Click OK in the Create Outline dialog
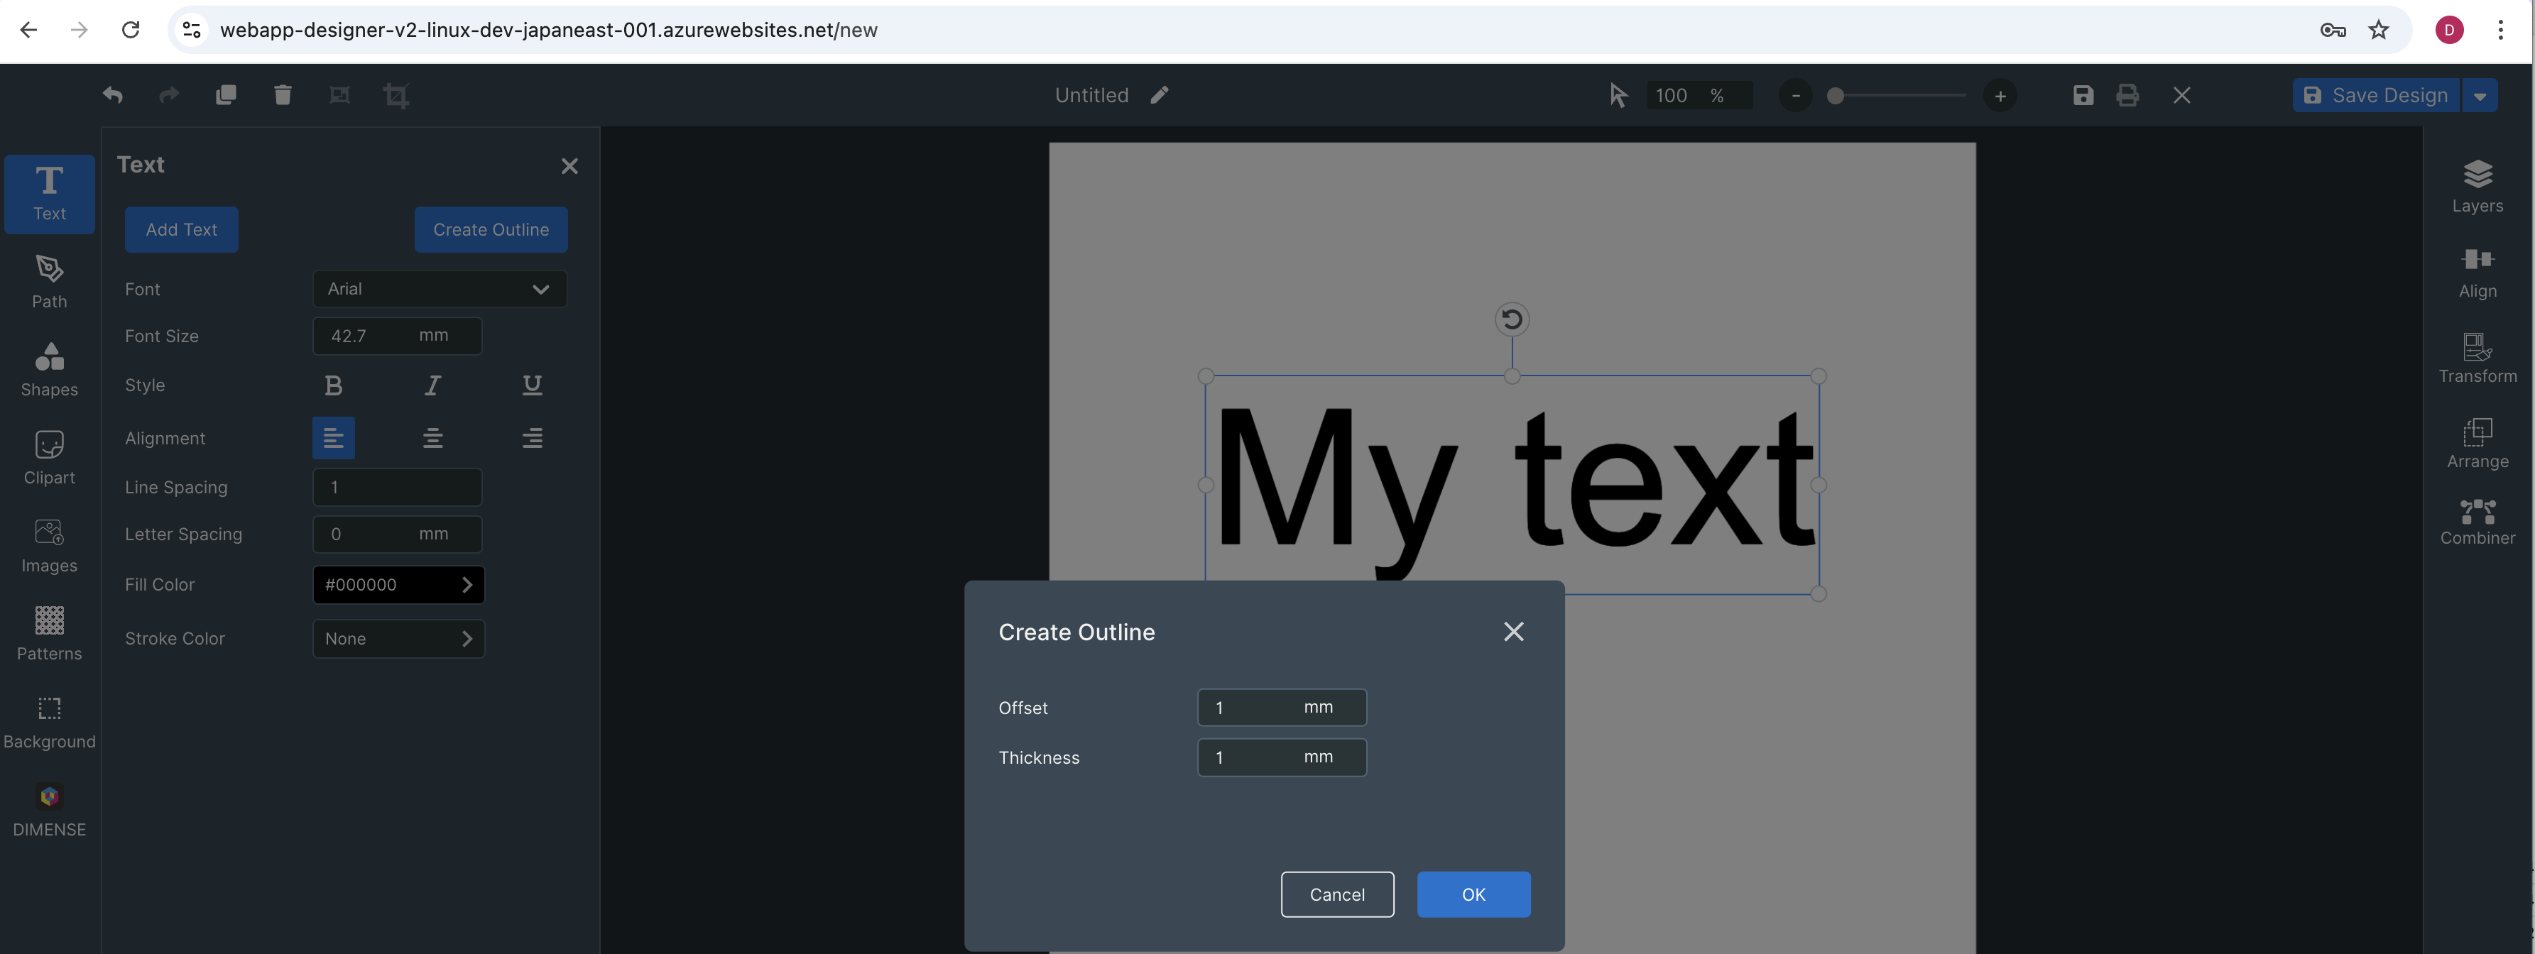This screenshot has width=2535, height=954. coord(1473,894)
